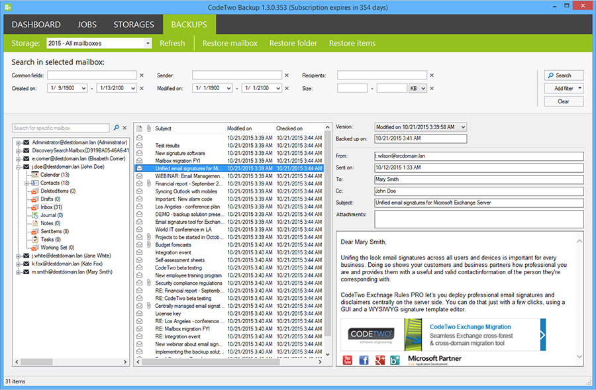Click the Tasks folder icon
Screen dimensions: 596x390
point(35,240)
